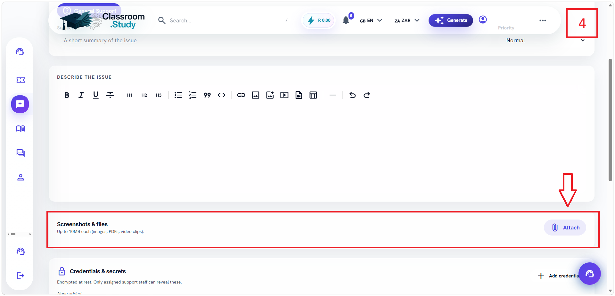Open the ZA ZAR currency dropdown
This screenshot has height=296, width=615.
tap(407, 20)
